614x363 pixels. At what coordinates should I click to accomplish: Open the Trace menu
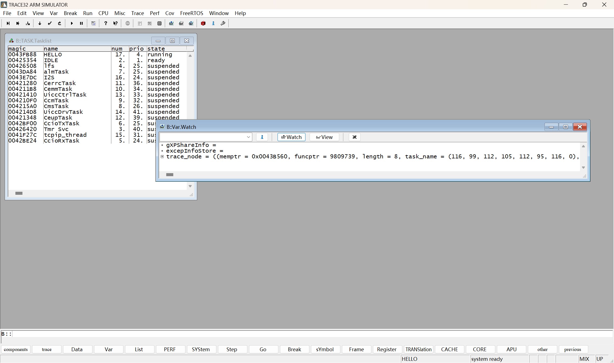(x=138, y=13)
